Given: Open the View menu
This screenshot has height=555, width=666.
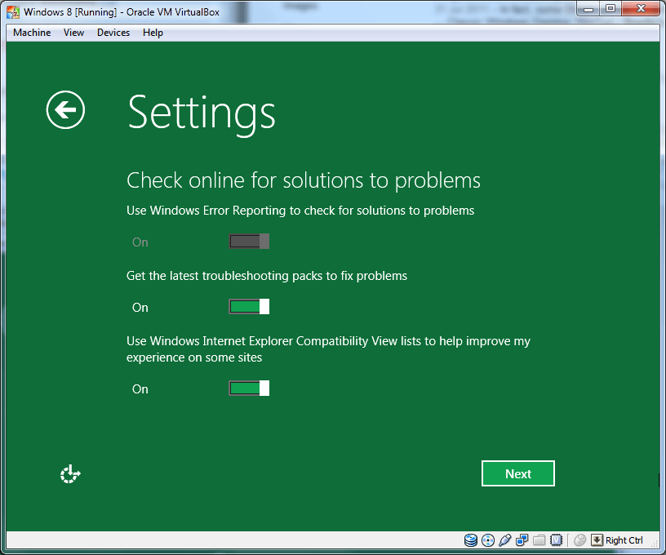Looking at the screenshot, I should click(73, 33).
